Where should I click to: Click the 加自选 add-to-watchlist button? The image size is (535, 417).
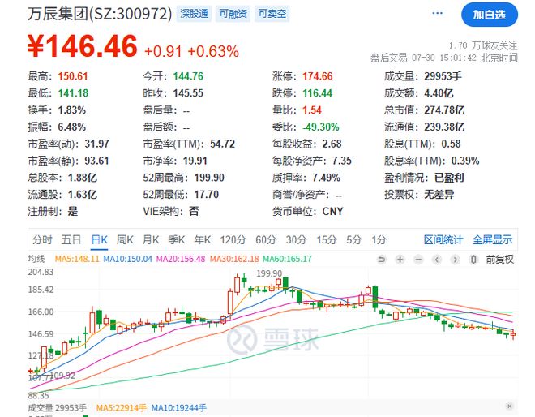pos(490,15)
